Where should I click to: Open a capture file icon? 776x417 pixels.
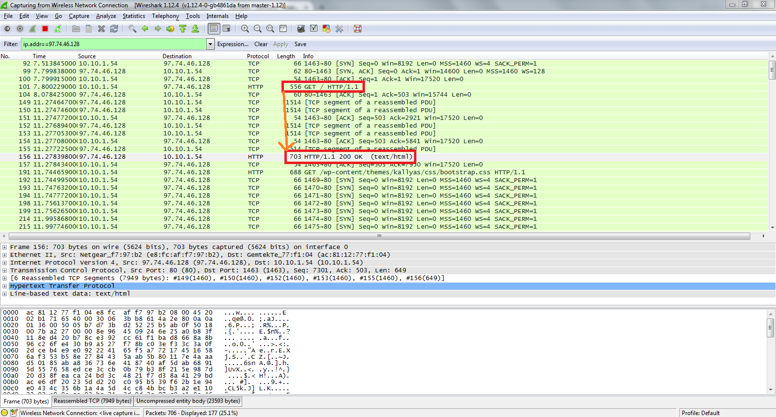tap(76, 29)
